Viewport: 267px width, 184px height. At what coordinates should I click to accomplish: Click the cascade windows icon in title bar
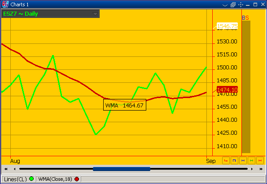233,5
